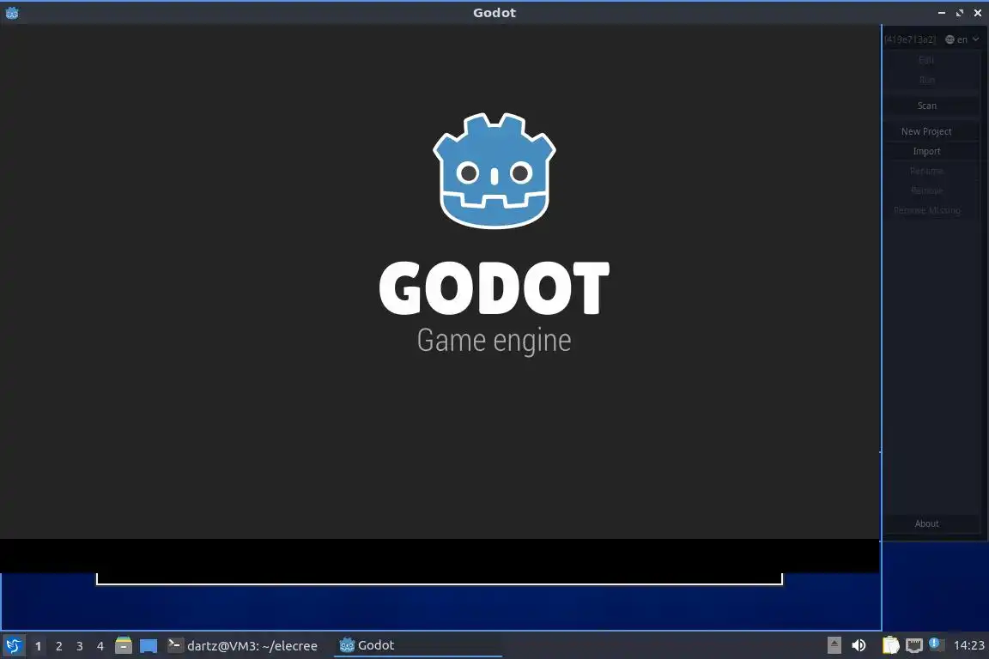Image resolution: width=989 pixels, height=659 pixels.
Task: Click the dimmed Remove button
Action: [926, 190]
